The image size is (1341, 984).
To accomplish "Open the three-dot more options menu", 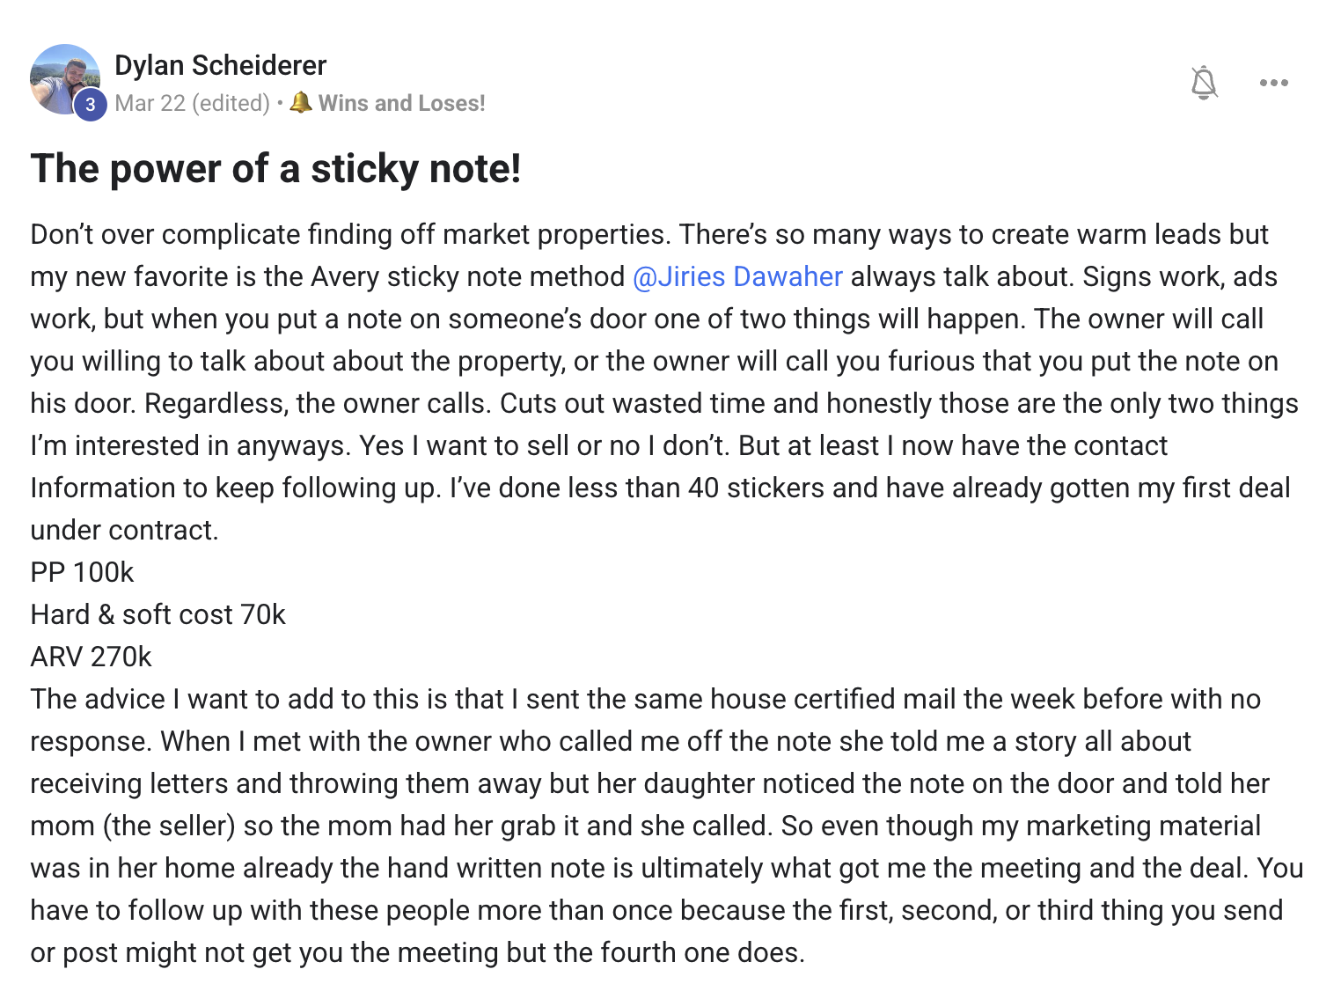I will point(1273,83).
